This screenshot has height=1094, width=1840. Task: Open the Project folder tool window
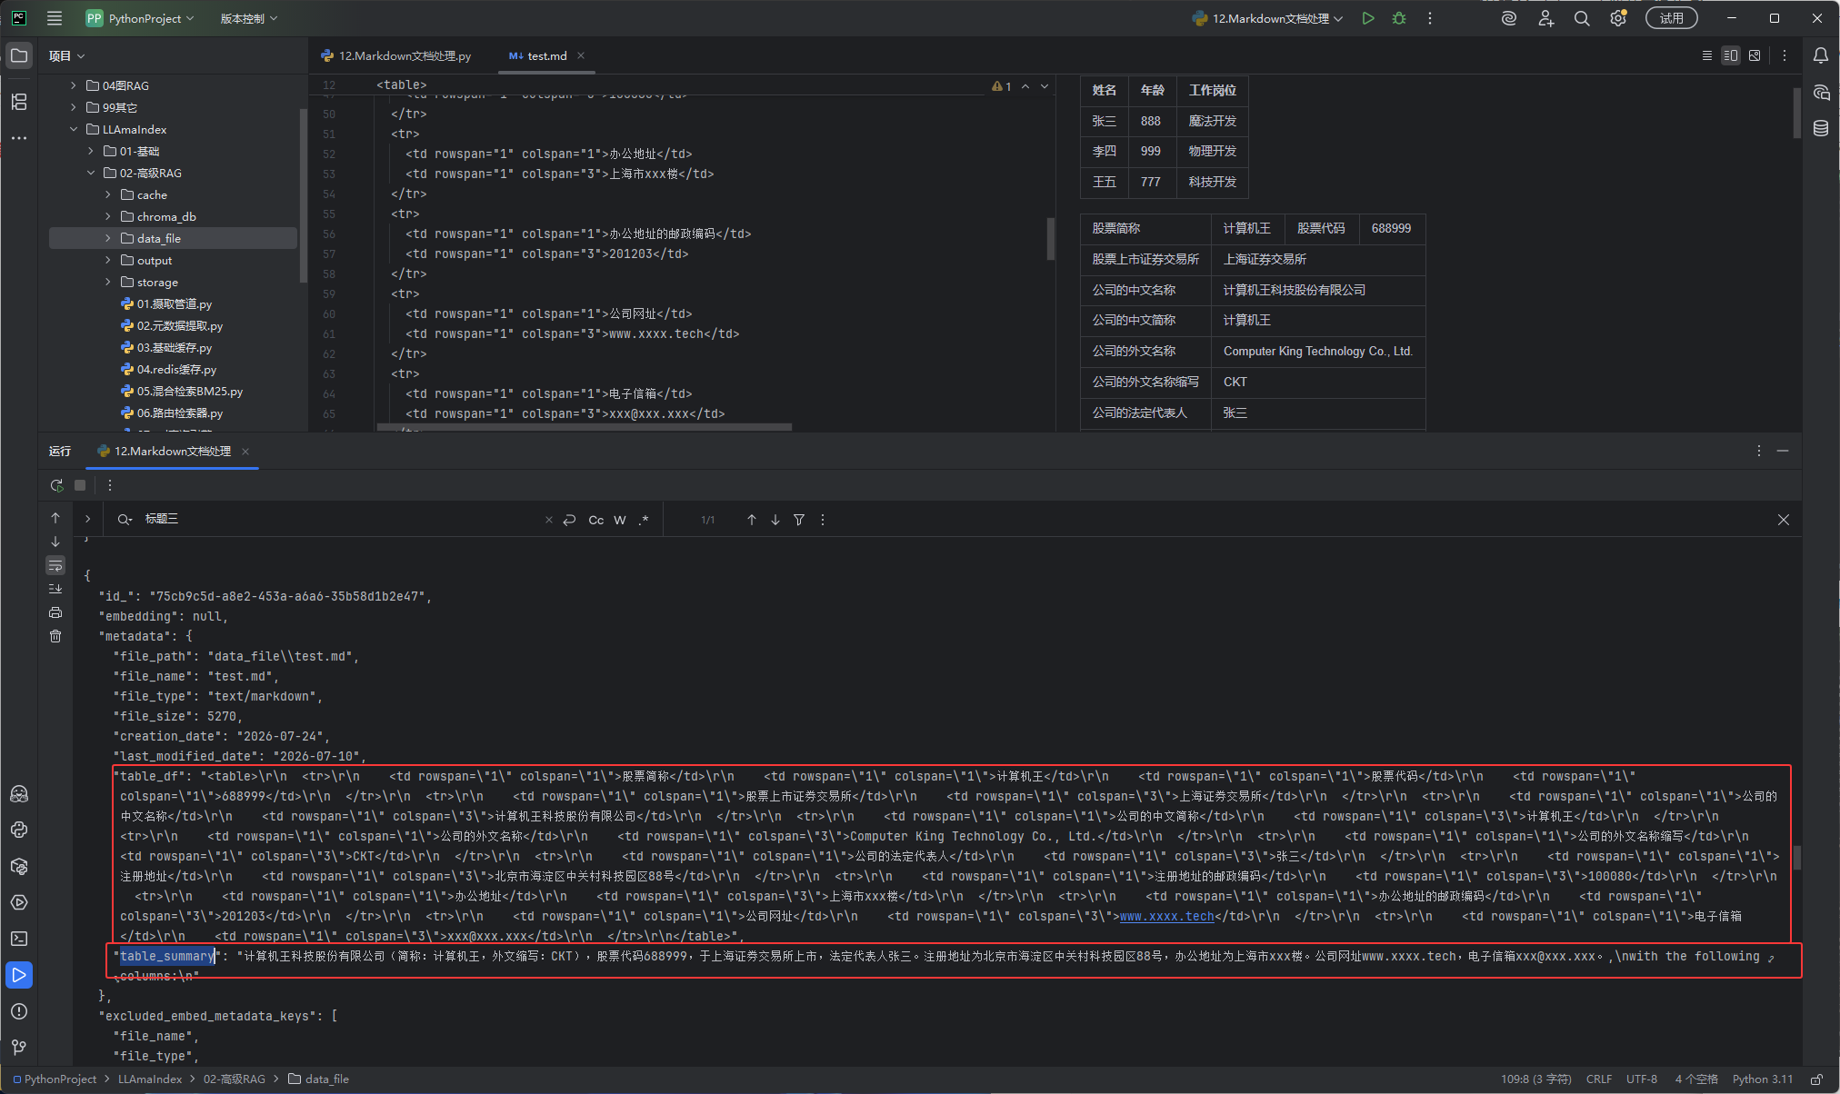(x=19, y=55)
